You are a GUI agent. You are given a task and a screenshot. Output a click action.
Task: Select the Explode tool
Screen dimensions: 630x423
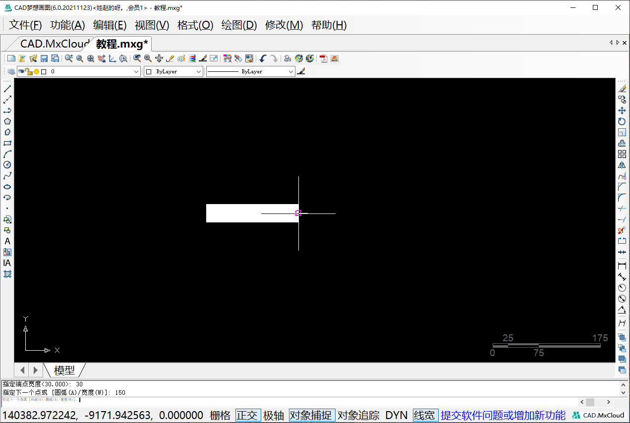(x=622, y=230)
